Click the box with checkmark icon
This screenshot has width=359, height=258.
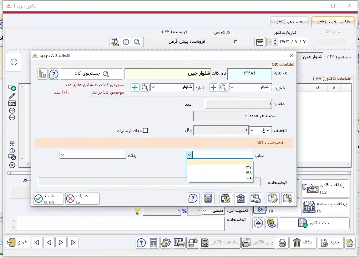coord(226,199)
